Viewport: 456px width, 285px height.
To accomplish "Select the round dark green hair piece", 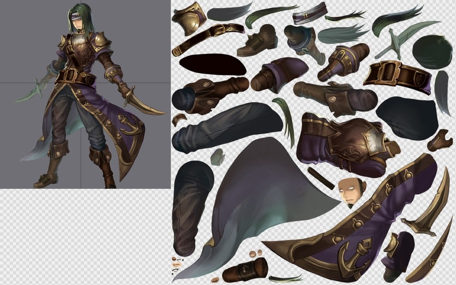I will (432, 52).
